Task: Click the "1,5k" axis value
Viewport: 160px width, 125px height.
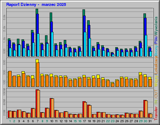Action: click(x=4, y=40)
